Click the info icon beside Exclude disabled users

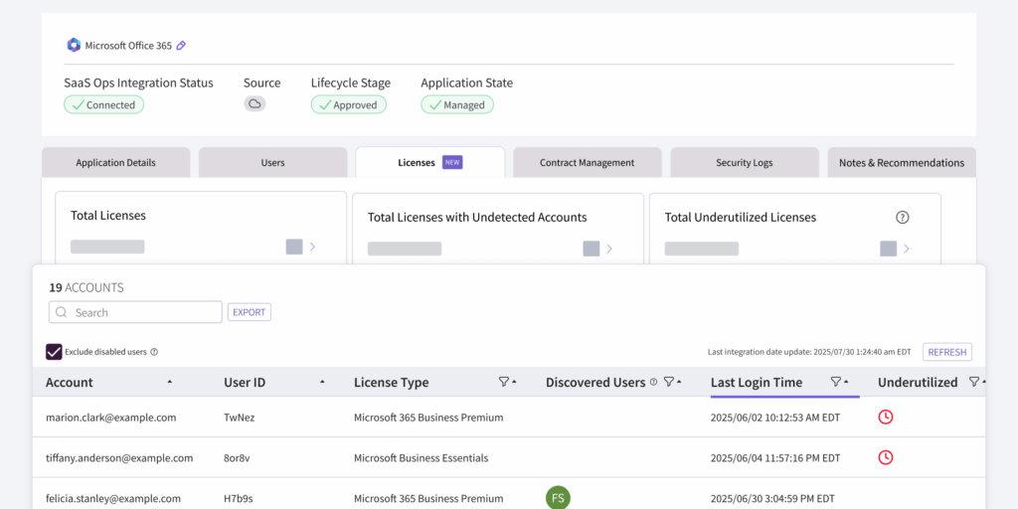pyautogui.click(x=154, y=352)
